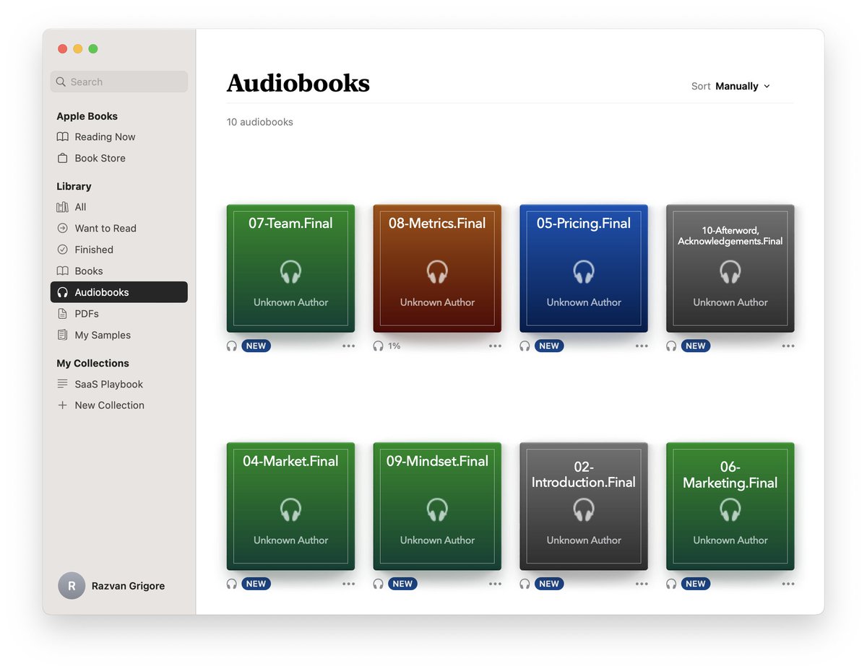This screenshot has height=671, width=867.
Task: Click headphones icon under 06-Marketing.Final
Action: [x=672, y=584]
